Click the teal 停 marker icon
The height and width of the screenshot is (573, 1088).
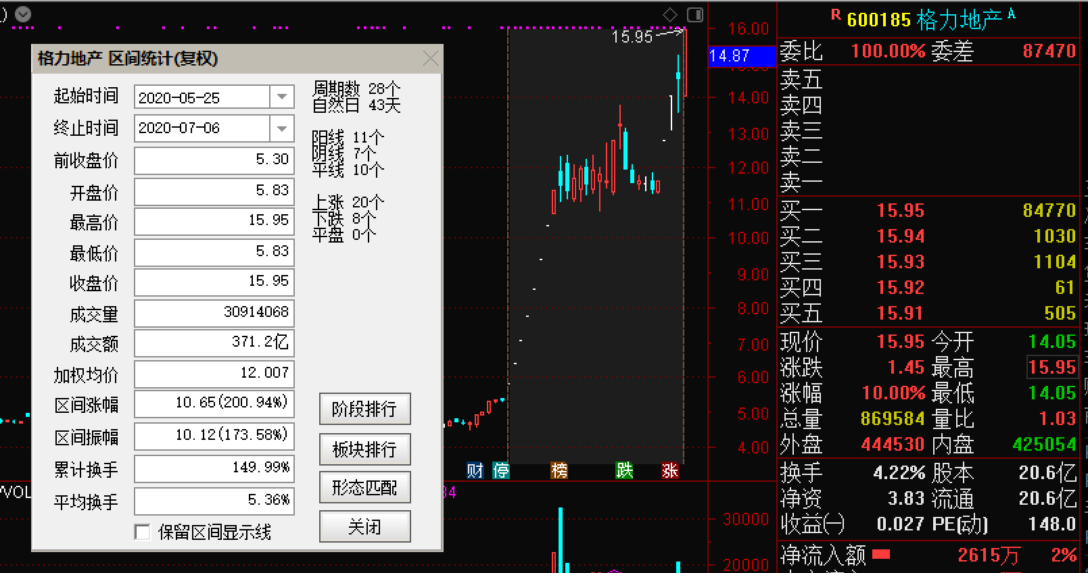[501, 470]
